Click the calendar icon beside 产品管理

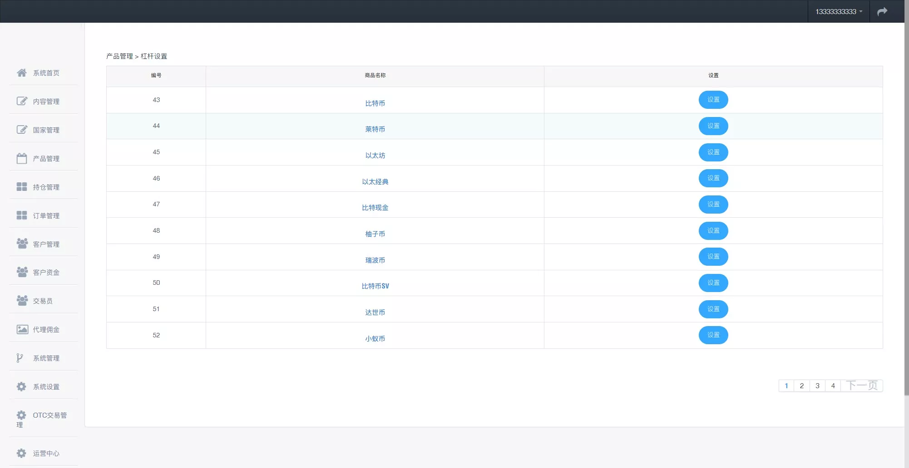pos(21,158)
